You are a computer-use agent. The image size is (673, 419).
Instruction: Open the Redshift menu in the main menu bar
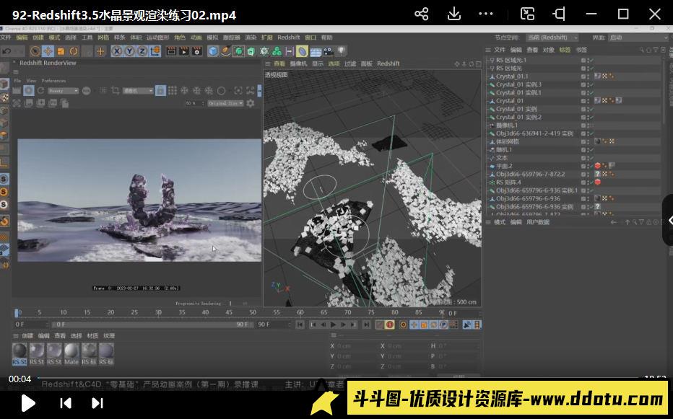click(288, 38)
